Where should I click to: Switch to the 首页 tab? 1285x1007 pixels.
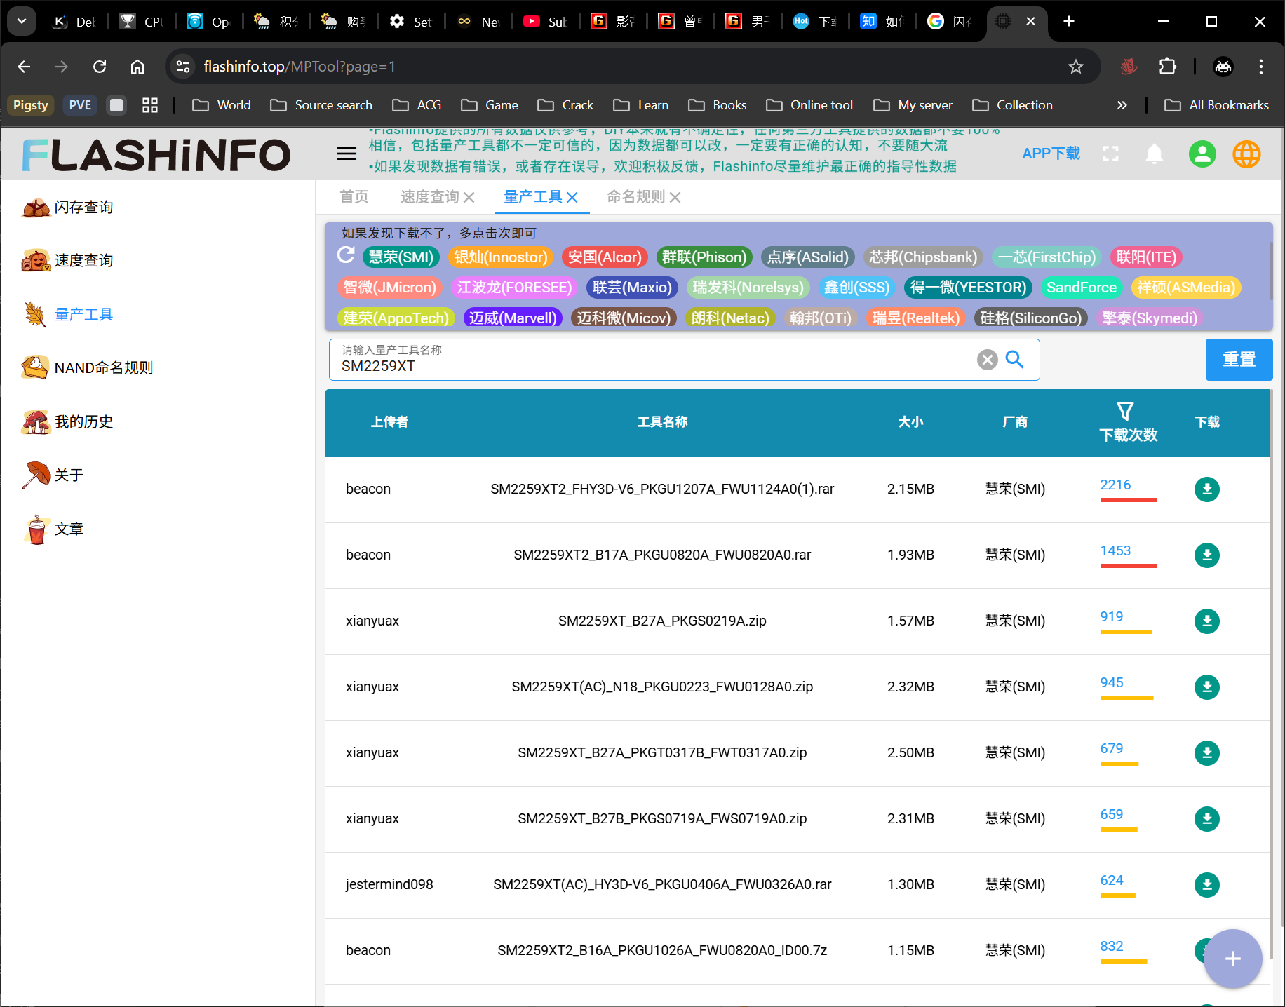354,197
